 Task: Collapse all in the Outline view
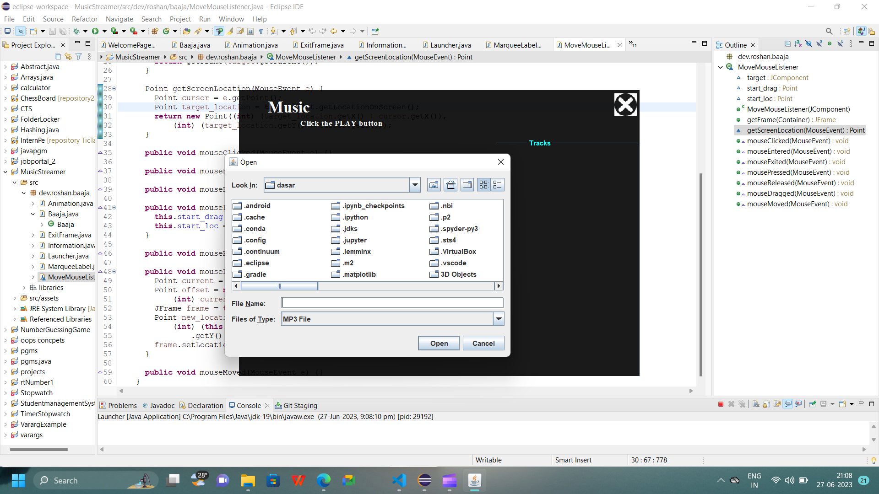(x=787, y=44)
